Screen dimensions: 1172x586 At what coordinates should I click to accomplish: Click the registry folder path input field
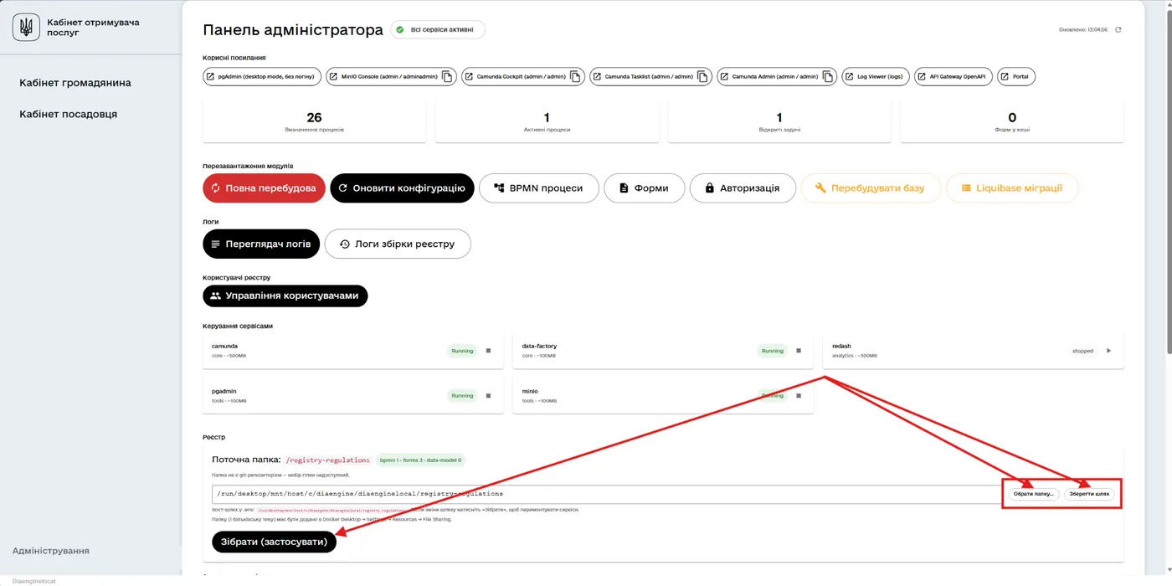click(606, 494)
